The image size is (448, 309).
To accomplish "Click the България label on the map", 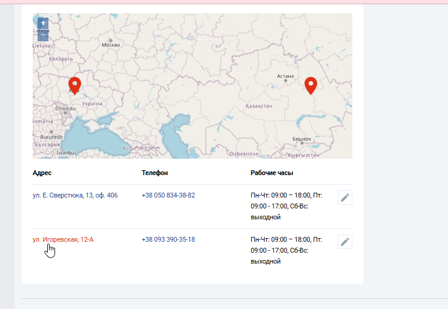I will pyautogui.click(x=47, y=145).
